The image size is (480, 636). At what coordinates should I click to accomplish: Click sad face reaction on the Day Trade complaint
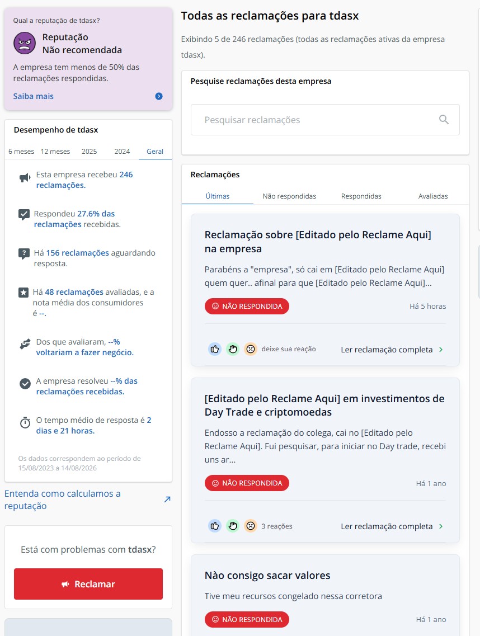[251, 526]
